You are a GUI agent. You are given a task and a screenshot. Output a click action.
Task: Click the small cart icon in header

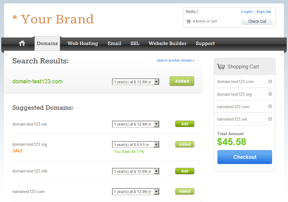[x=188, y=21]
